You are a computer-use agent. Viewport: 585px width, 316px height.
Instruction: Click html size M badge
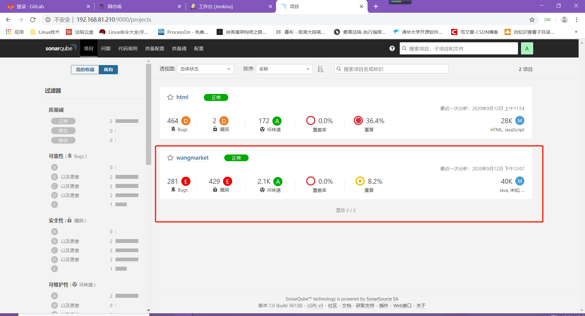pyautogui.click(x=520, y=121)
